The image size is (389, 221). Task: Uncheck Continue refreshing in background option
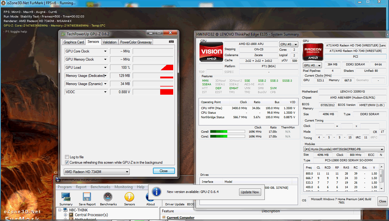(67, 163)
